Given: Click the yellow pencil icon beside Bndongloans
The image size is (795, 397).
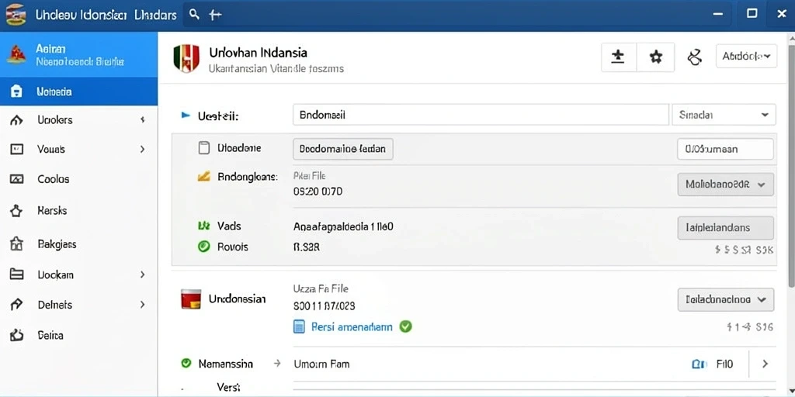Looking at the screenshot, I should pyautogui.click(x=203, y=177).
